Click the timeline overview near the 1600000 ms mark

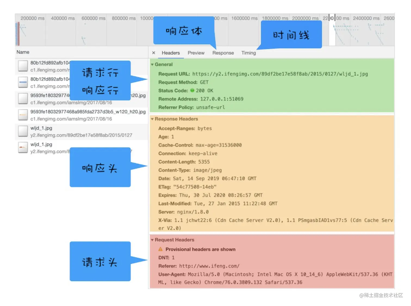click(244, 30)
